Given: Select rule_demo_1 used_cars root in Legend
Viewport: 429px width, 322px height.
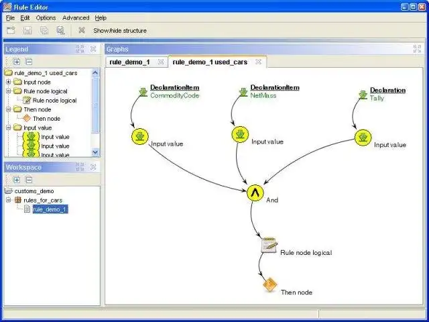Looking at the screenshot, I should (46, 73).
